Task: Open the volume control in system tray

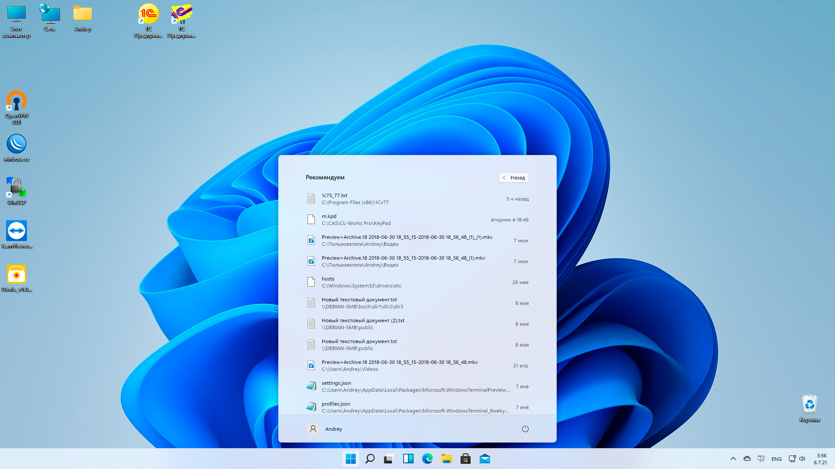Action: click(x=802, y=459)
